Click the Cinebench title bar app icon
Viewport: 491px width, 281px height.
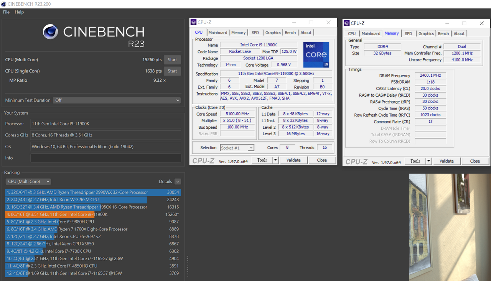(x=3, y=4)
